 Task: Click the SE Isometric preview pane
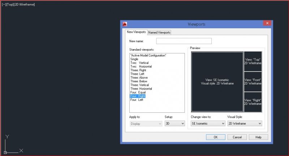click(217, 82)
